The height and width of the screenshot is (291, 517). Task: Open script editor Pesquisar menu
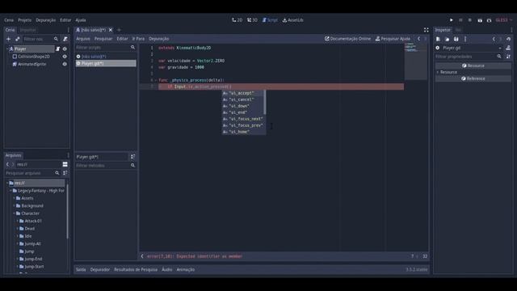(103, 39)
